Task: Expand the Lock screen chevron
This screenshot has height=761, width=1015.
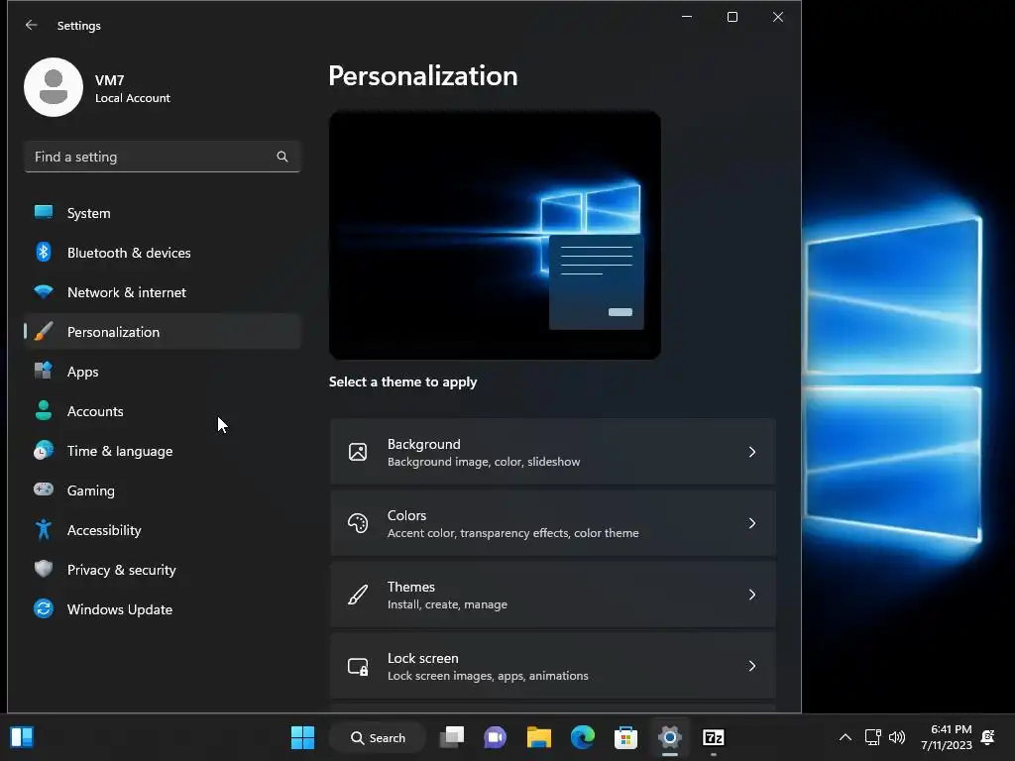Action: click(x=752, y=666)
